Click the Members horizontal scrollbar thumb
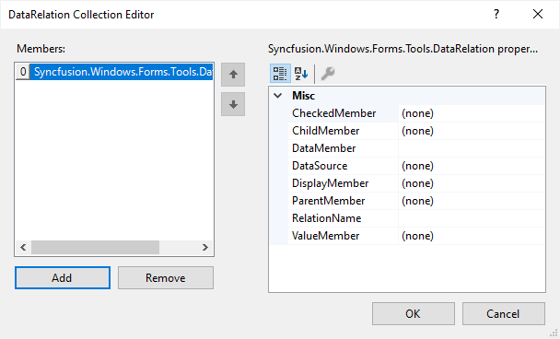 coord(95,247)
